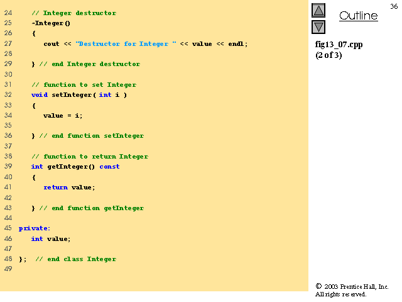Click the '// end Integer destructor' comment

(90, 64)
